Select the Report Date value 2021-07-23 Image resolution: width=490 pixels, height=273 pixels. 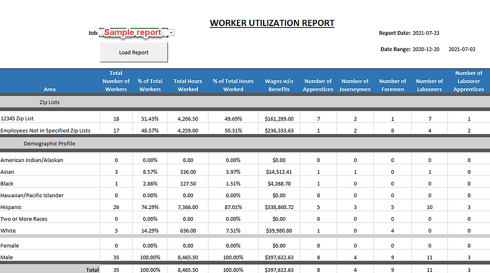pyautogui.click(x=425, y=33)
